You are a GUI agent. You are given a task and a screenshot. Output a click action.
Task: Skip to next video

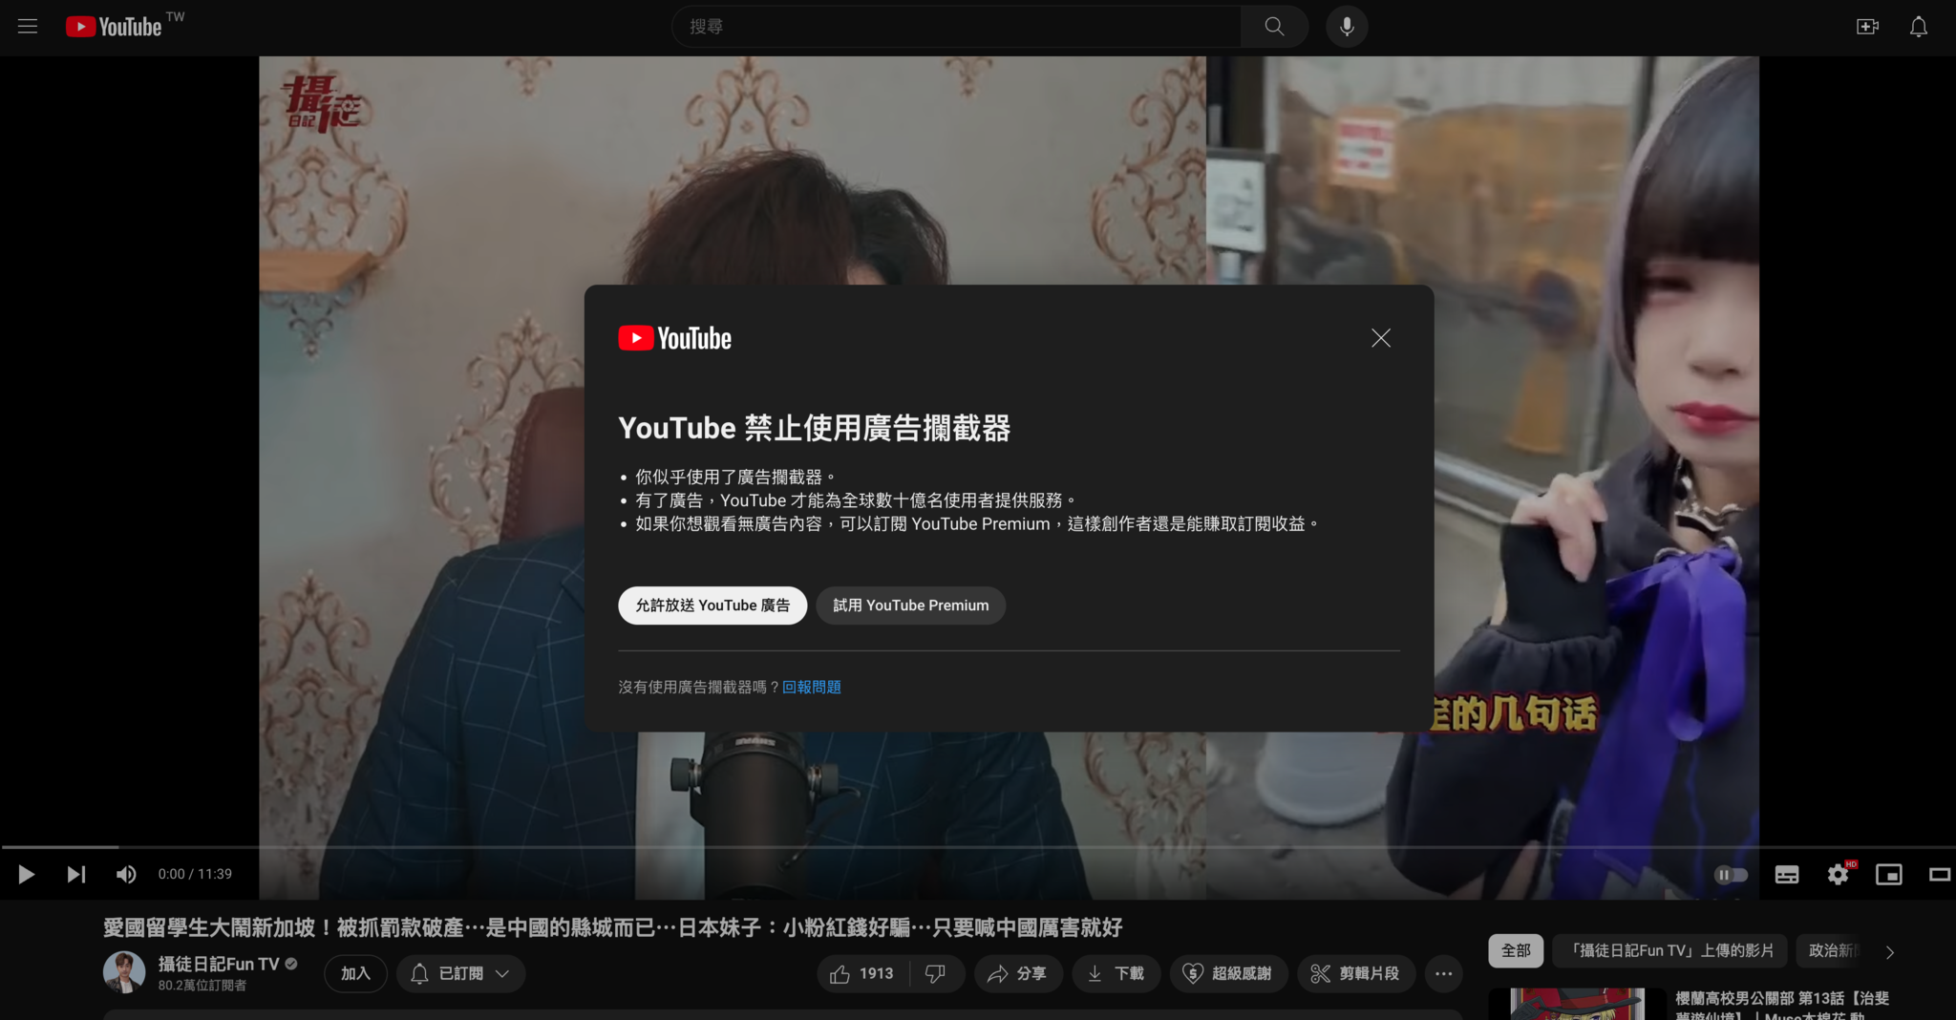point(76,874)
